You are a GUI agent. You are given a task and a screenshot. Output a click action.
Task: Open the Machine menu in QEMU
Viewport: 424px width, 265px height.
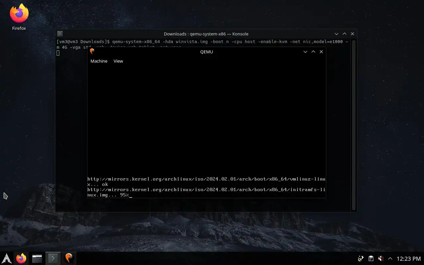99,61
